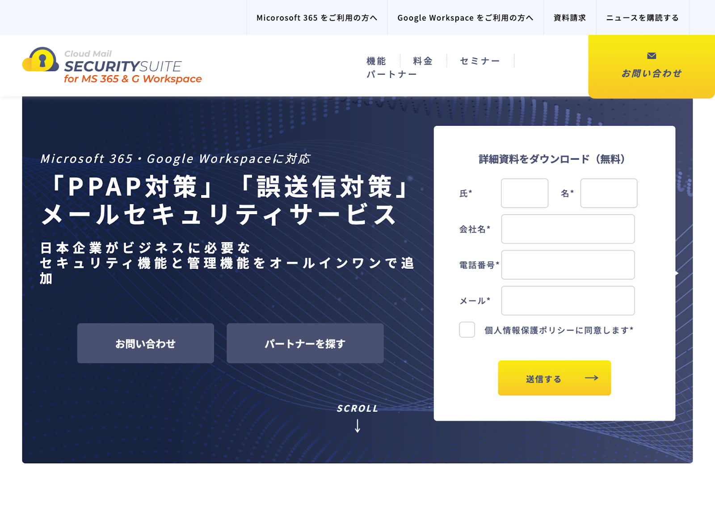The width and height of the screenshot is (715, 513).
Task: Click the メールセキュリティサービス headline text
Action: click(219, 215)
